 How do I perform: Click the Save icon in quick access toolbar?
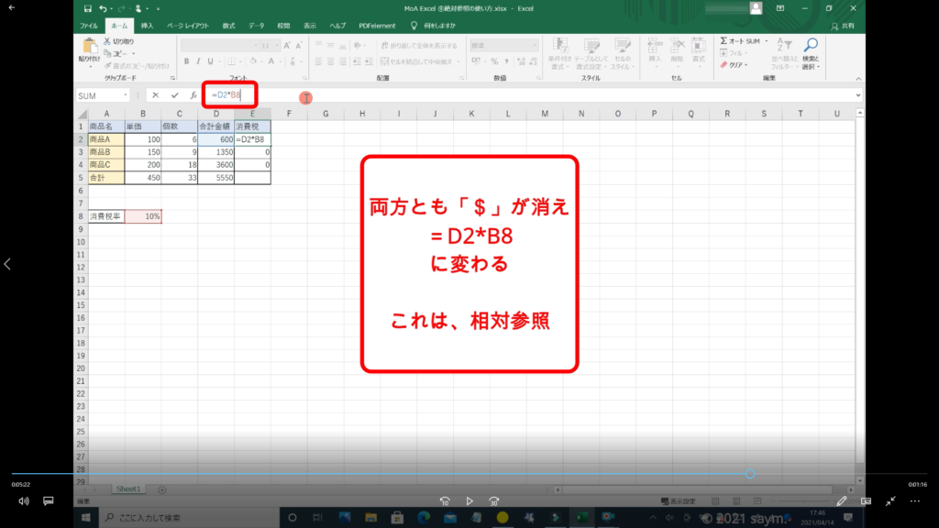[x=85, y=8]
